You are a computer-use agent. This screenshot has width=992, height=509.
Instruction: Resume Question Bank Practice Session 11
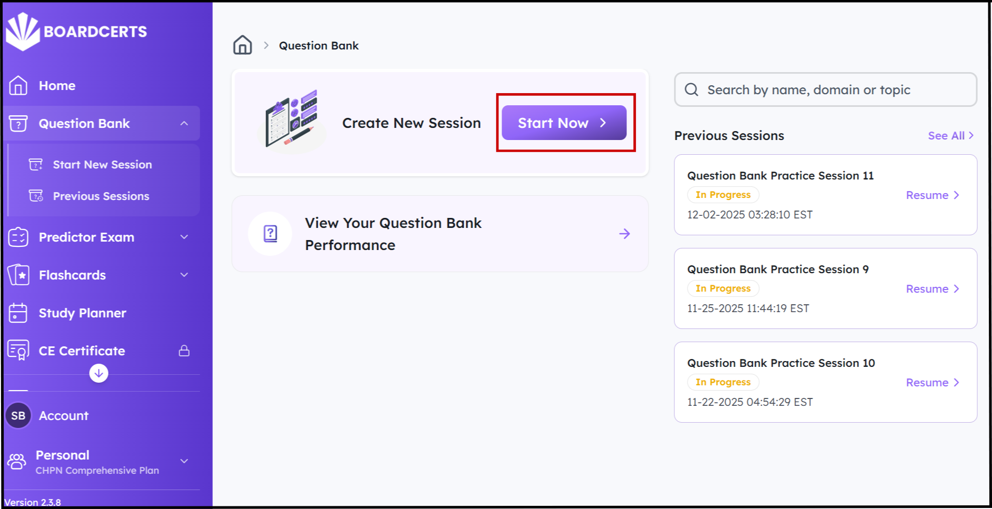click(932, 195)
